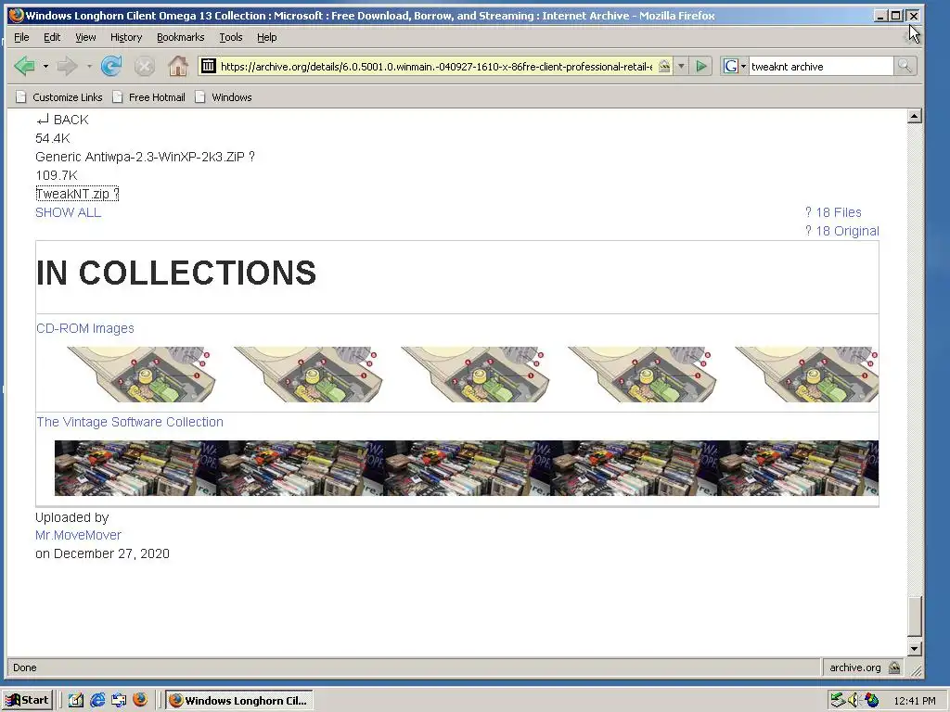The height and width of the screenshot is (712, 950).
Task: Click the notepad quick launch icon
Action: pos(76,700)
